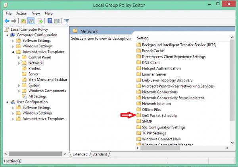Click the Printers folder icon in tree
The width and height of the screenshot is (238, 167).
(x=24, y=68)
